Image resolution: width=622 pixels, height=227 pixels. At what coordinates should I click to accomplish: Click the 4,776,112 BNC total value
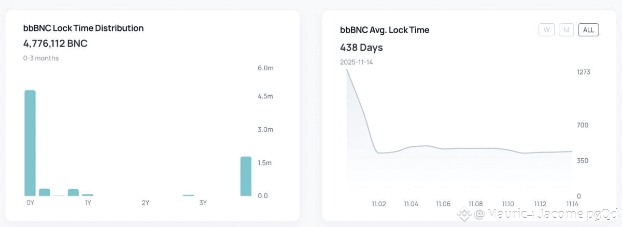55,43
